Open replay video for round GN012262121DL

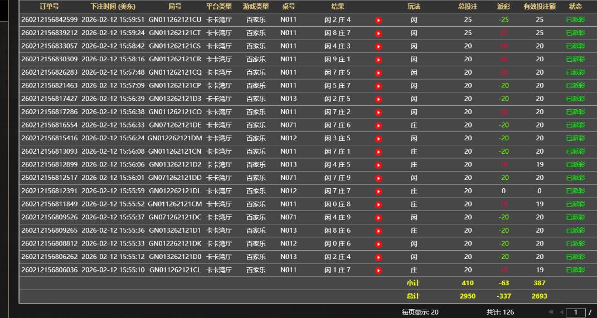[378, 192]
